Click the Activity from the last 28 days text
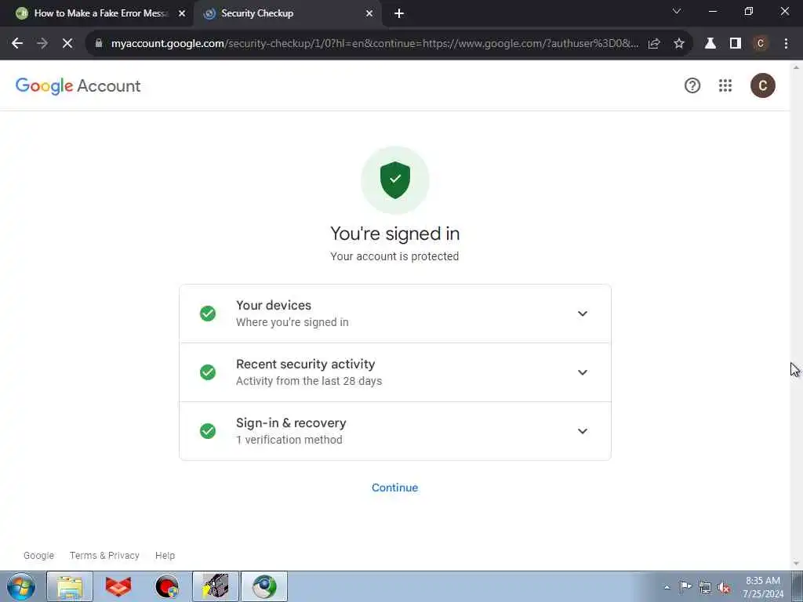The height and width of the screenshot is (602, 803). click(309, 381)
